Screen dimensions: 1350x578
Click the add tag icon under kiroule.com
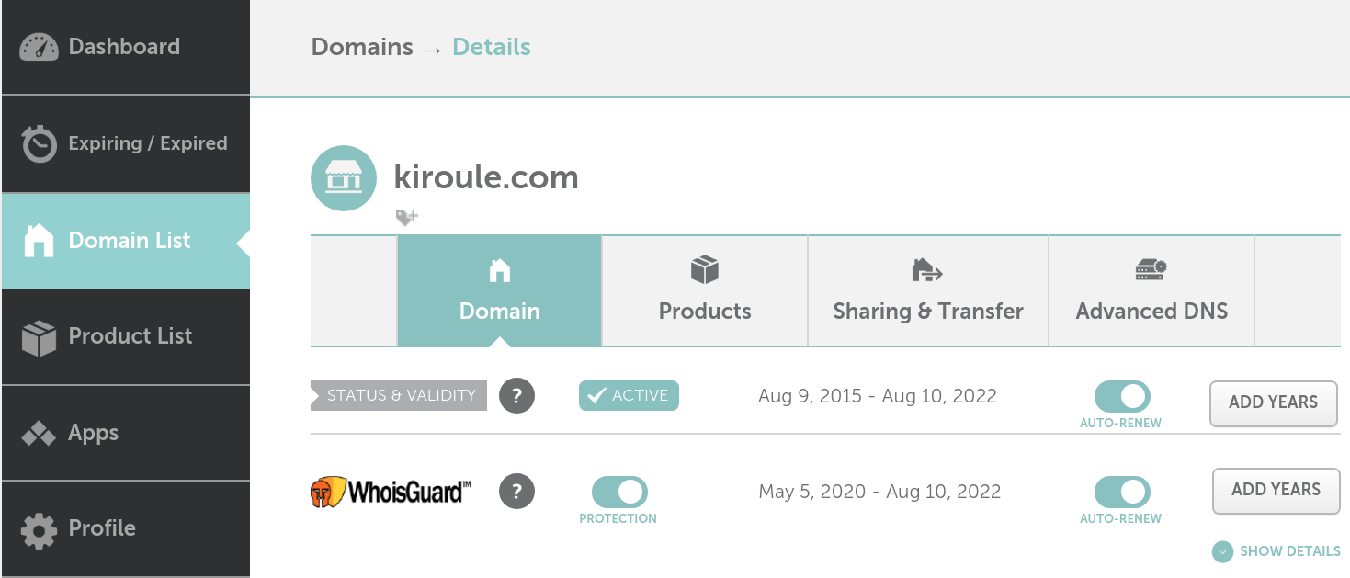(x=406, y=217)
